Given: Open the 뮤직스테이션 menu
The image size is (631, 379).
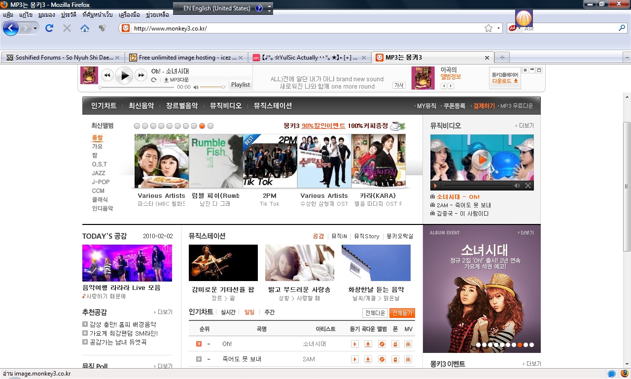Looking at the screenshot, I should point(273,106).
